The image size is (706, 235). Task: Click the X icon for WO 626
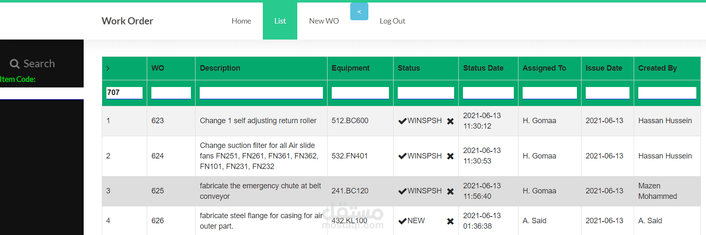[x=450, y=221]
